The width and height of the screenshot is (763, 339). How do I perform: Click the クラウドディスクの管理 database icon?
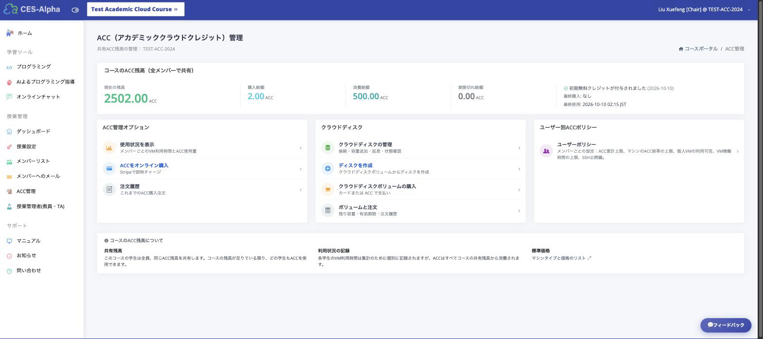(x=327, y=148)
